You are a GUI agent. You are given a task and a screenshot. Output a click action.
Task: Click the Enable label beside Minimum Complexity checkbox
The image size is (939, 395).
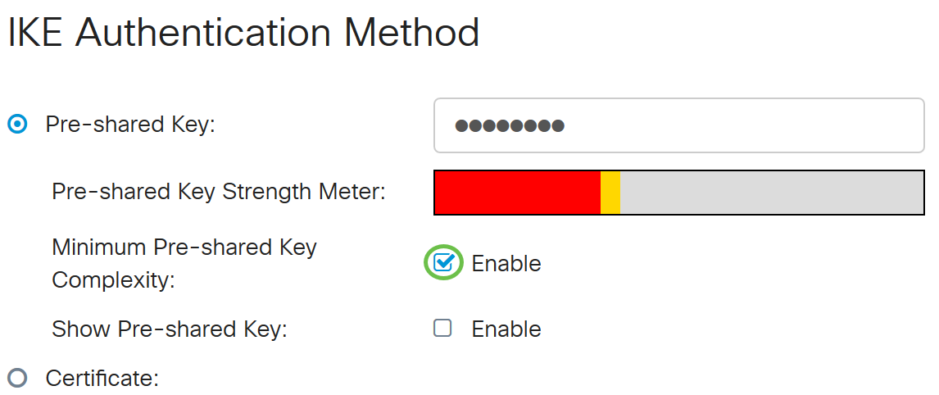coord(506,264)
